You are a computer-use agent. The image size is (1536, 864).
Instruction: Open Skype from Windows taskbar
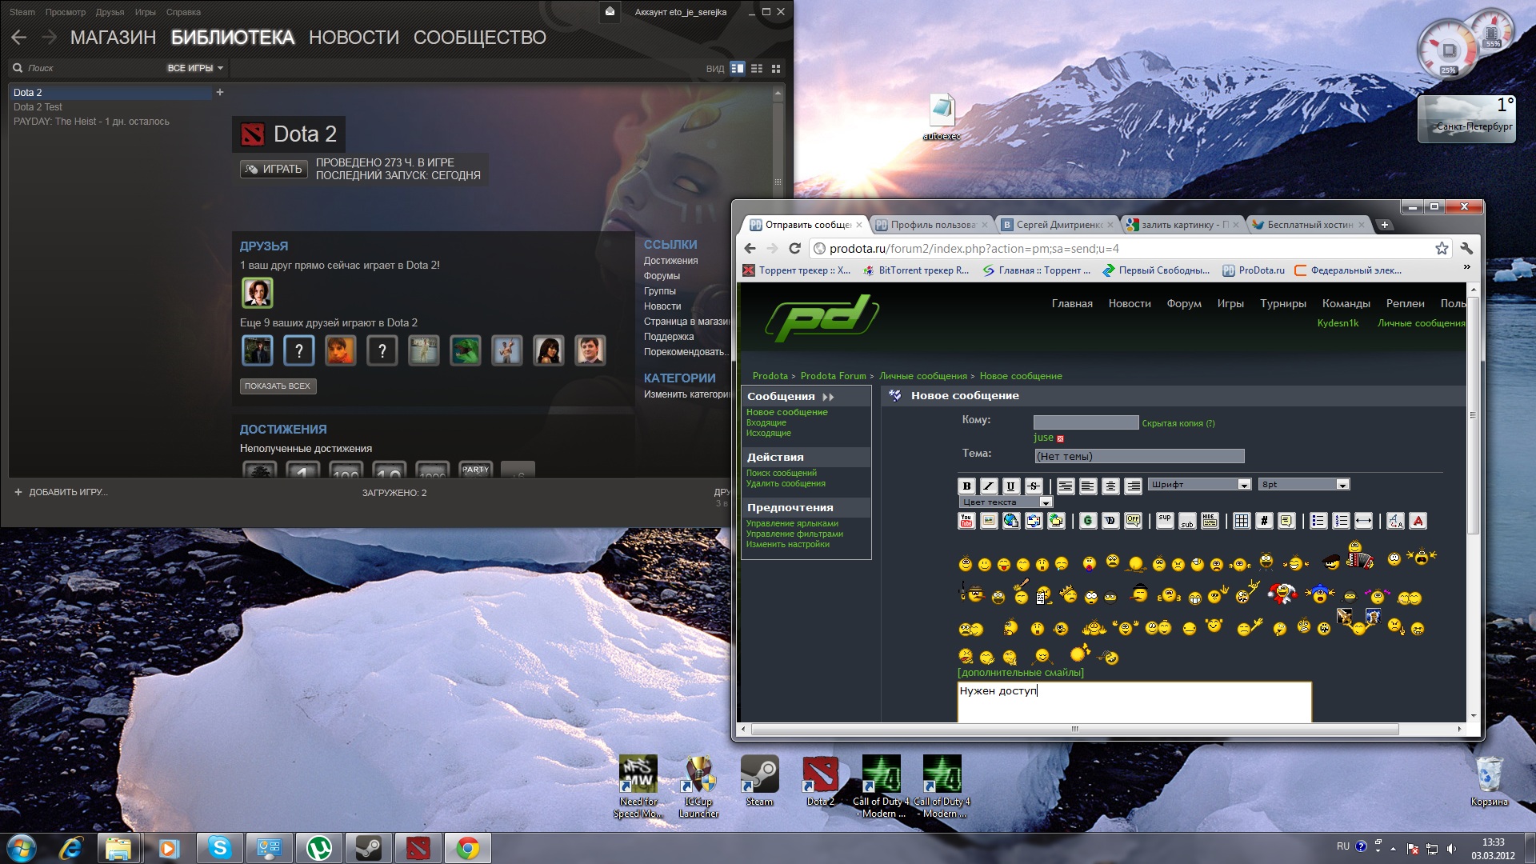219,847
